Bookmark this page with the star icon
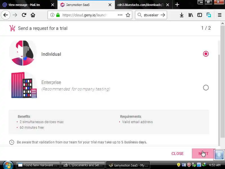 128,15
